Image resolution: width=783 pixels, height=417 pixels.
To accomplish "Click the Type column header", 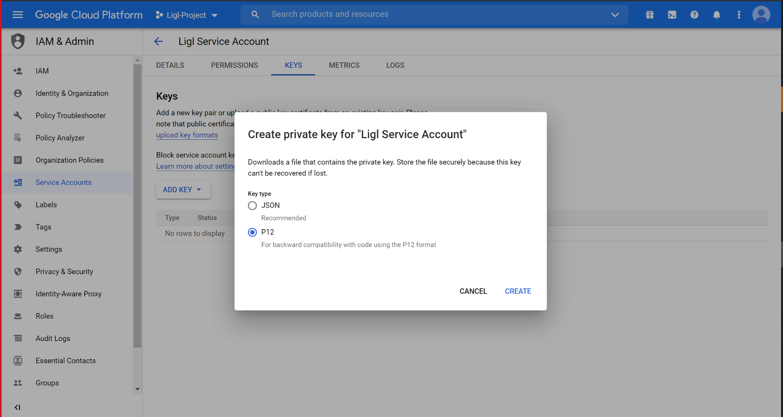I will [x=172, y=218].
